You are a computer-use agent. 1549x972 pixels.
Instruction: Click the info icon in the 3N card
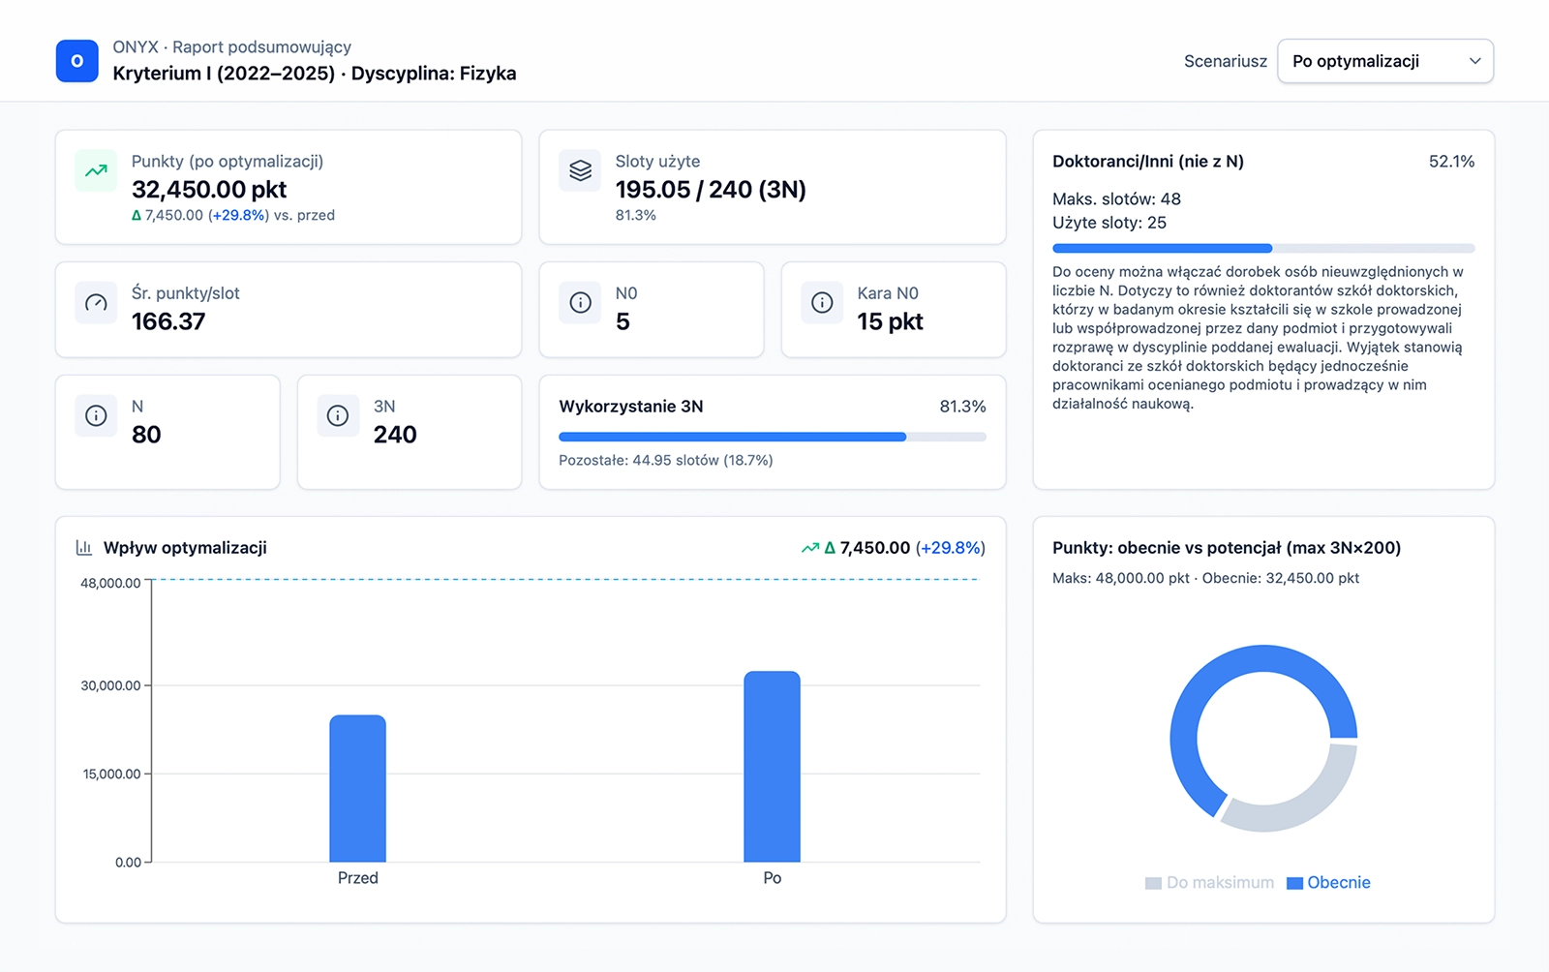338,416
